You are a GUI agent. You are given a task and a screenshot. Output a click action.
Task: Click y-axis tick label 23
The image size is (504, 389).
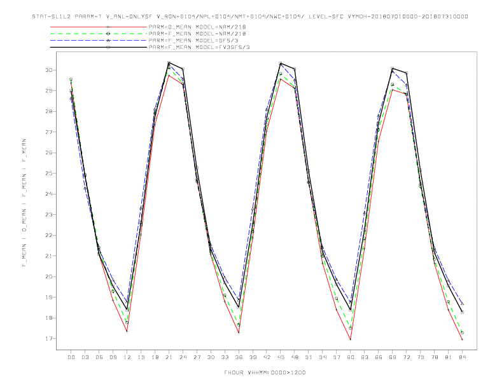(49, 215)
